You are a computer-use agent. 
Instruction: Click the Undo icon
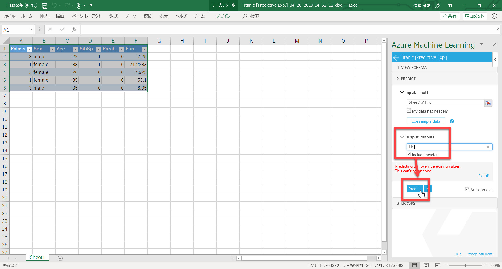(54, 5)
